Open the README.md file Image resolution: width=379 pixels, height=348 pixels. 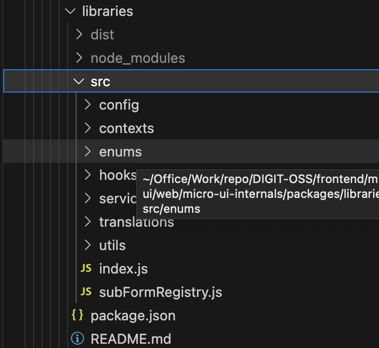tap(131, 339)
